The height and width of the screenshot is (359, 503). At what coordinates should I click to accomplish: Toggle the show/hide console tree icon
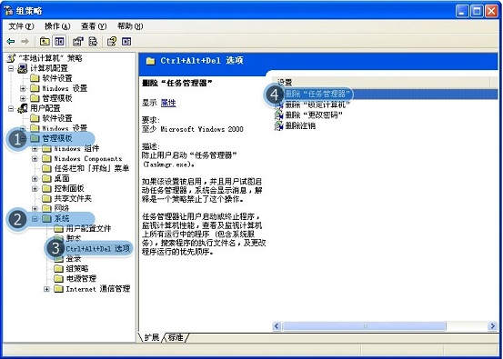59,41
